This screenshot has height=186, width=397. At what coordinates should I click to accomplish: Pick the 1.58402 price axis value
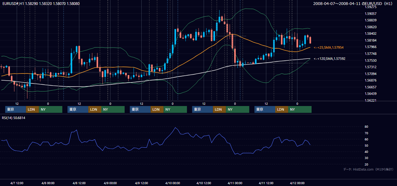coord(371,34)
